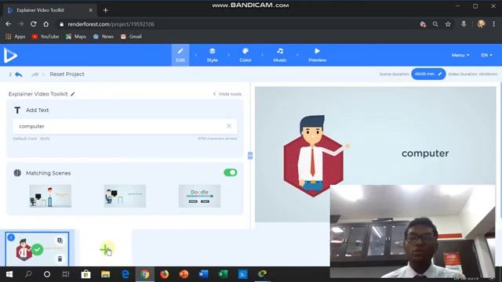Click the renderforest.com address bar

point(237,24)
